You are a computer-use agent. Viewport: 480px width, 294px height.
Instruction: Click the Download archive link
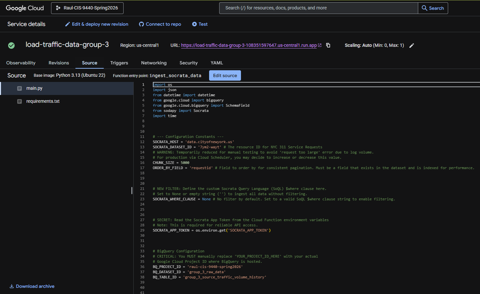(32, 286)
